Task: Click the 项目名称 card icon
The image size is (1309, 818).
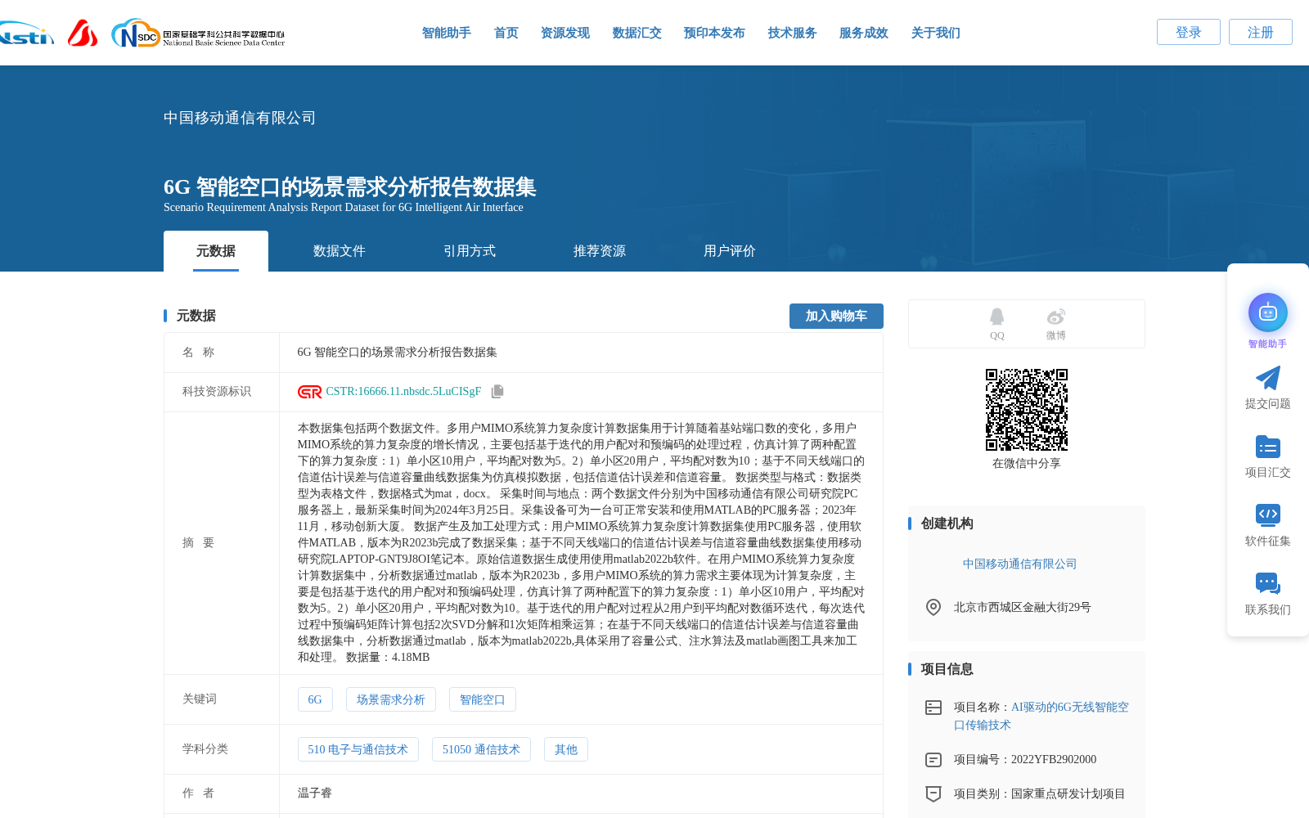Action: [933, 708]
